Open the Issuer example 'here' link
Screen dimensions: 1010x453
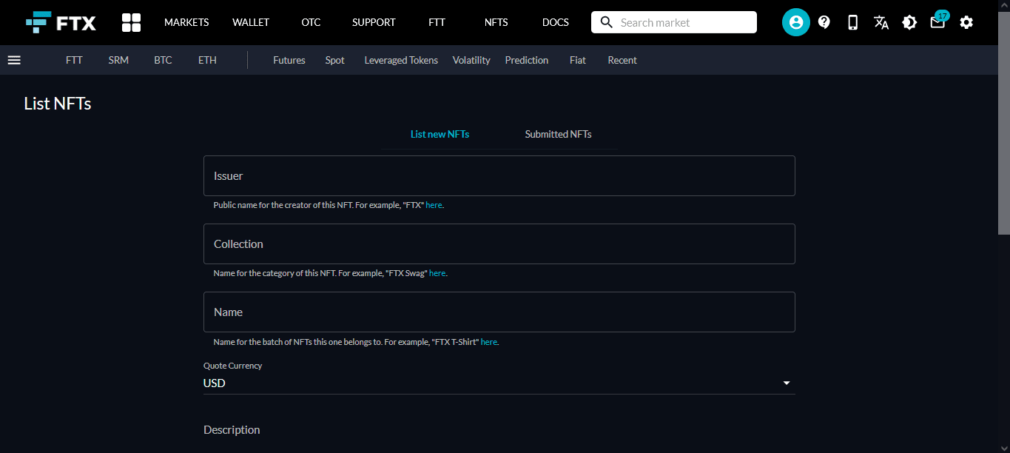click(x=434, y=205)
